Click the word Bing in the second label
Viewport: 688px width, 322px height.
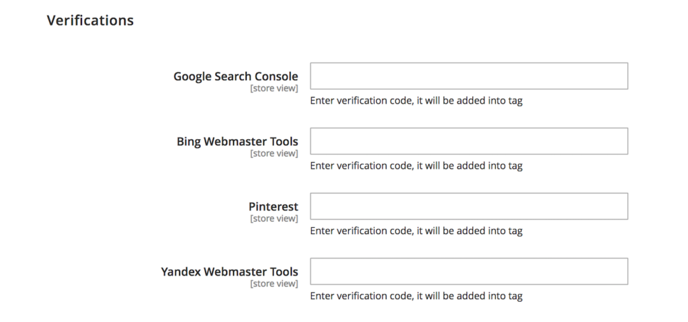pos(189,142)
